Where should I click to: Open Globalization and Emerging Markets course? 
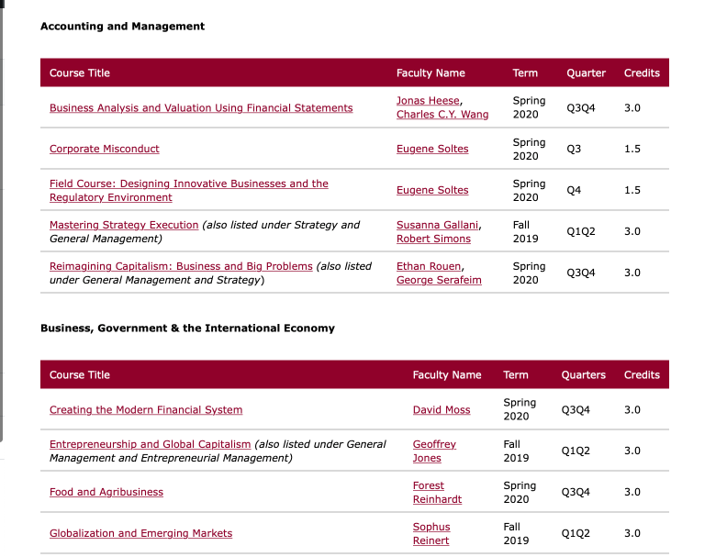coord(141,533)
